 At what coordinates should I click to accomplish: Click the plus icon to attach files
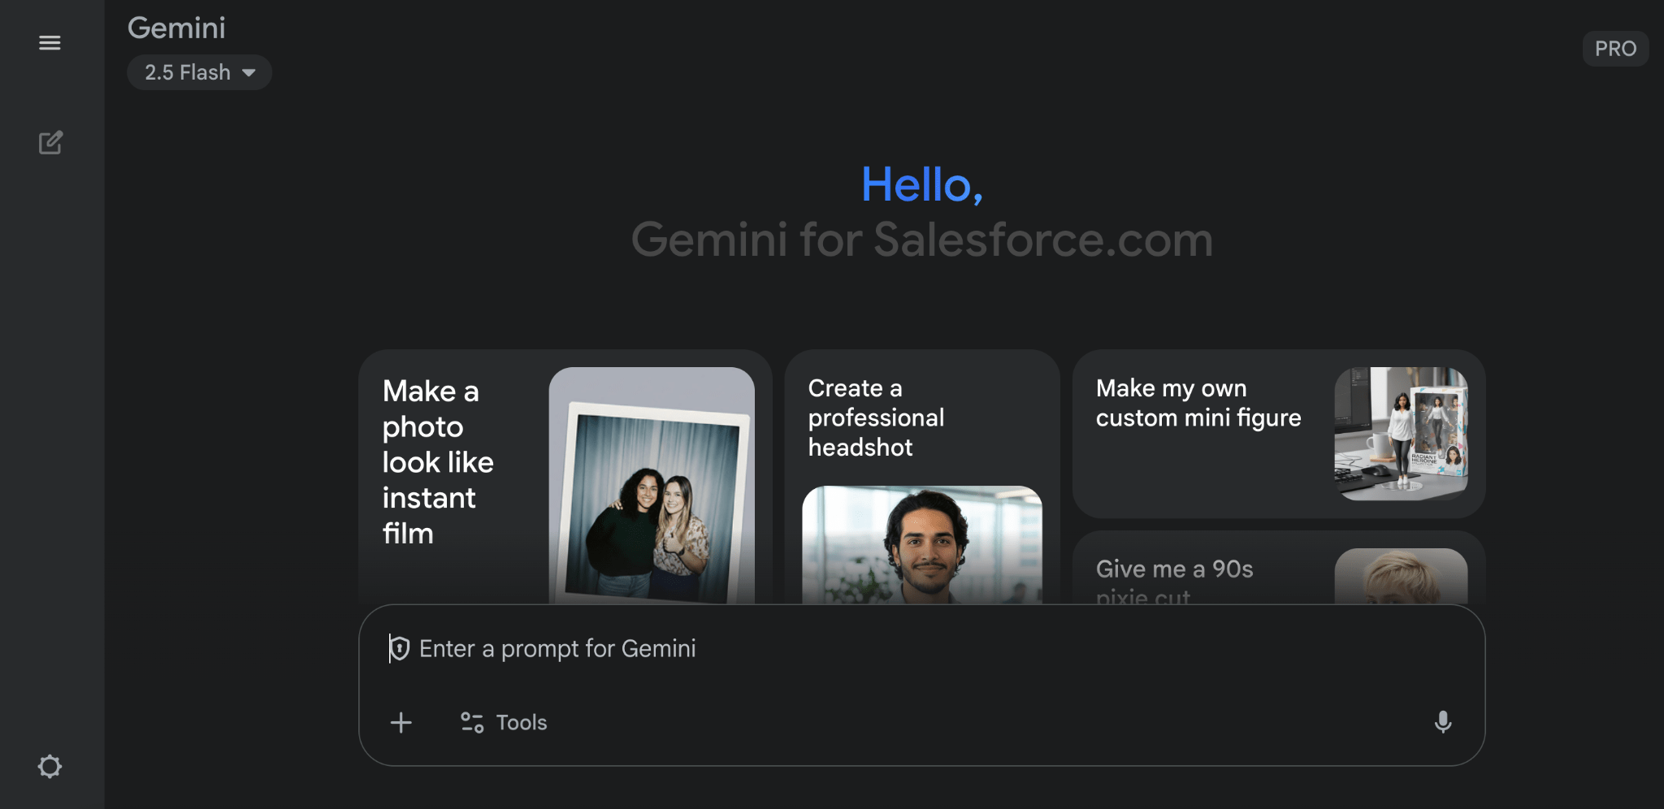(401, 722)
